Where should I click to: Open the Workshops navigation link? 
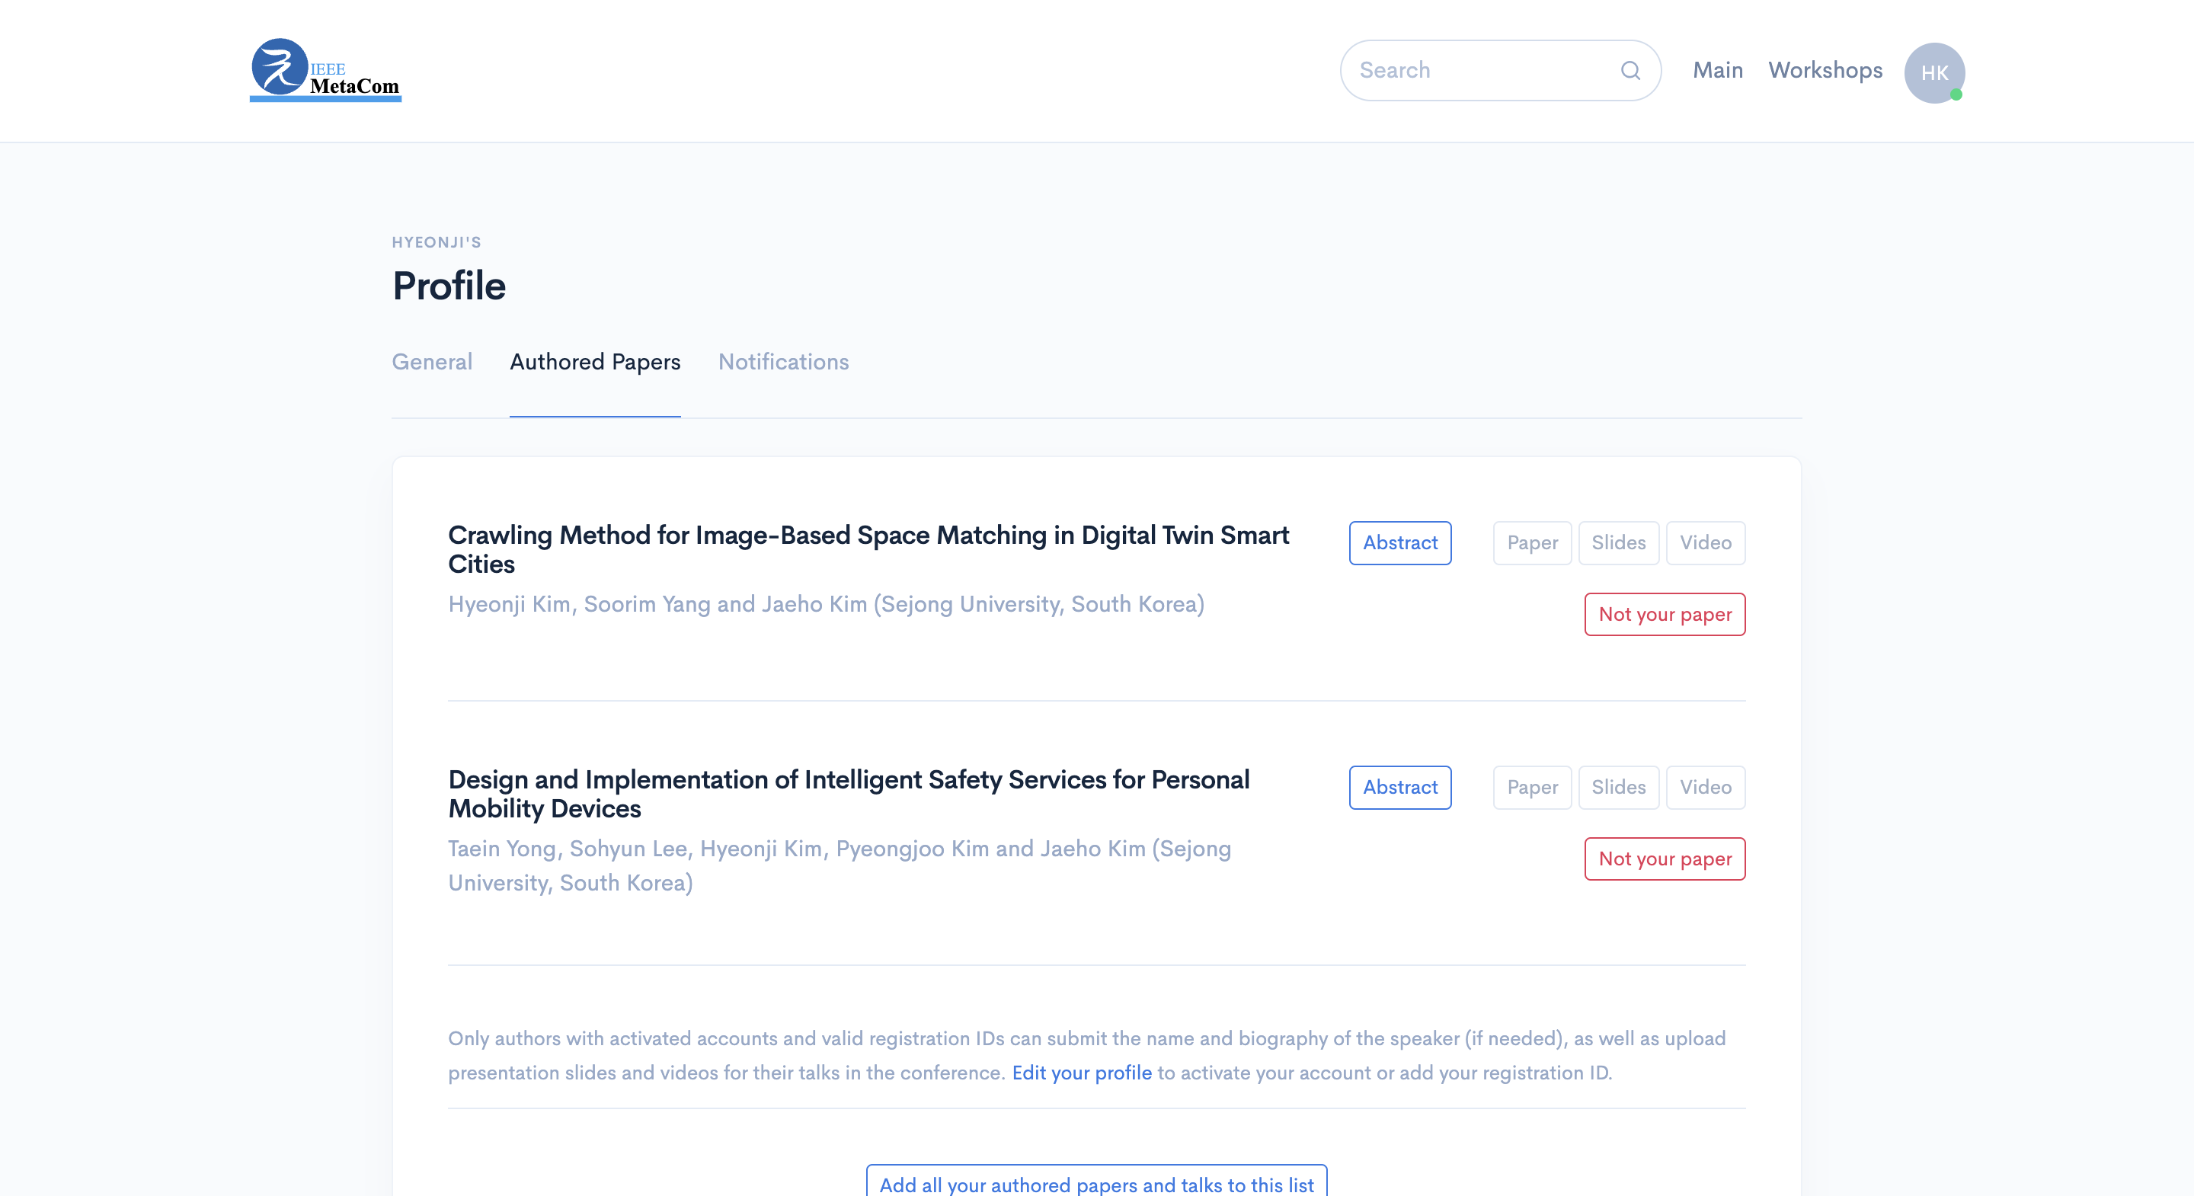point(1825,71)
